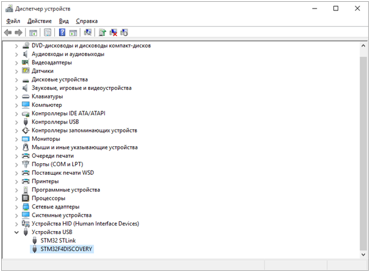Select Поставщик печати WSD row
This screenshot has height=272, width=370.
(x=63, y=173)
